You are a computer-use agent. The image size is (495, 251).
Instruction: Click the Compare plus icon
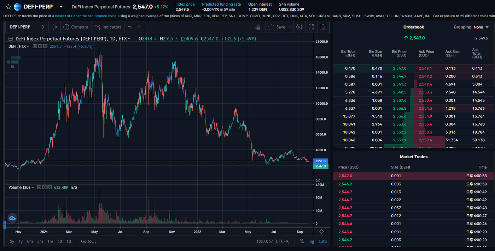point(66,27)
